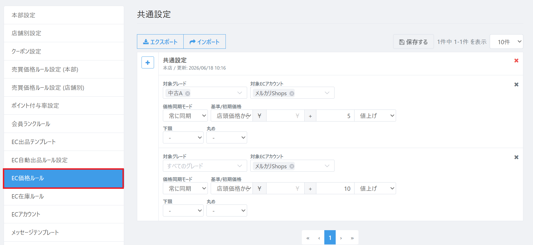Remove the 中古A rule row with its X

coord(516,84)
